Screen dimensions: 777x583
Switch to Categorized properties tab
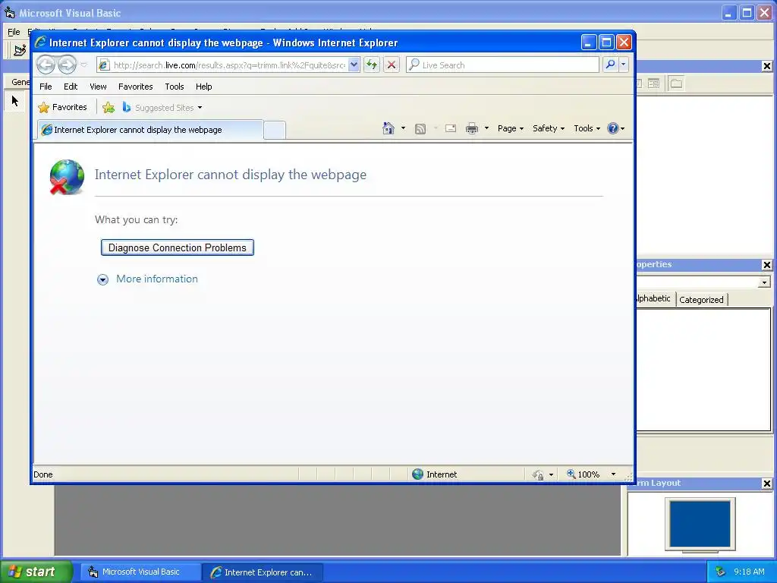(x=701, y=299)
